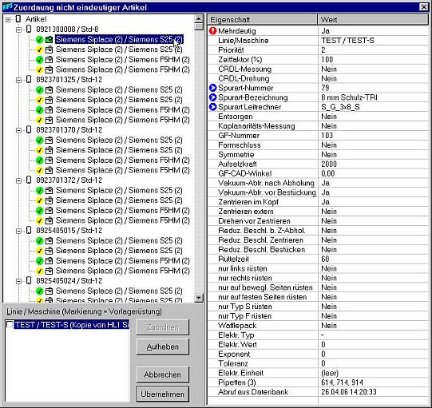Click yellow check icon of F5HM under 8923701372
Screen dimensions: 432x408
(x=40, y=220)
